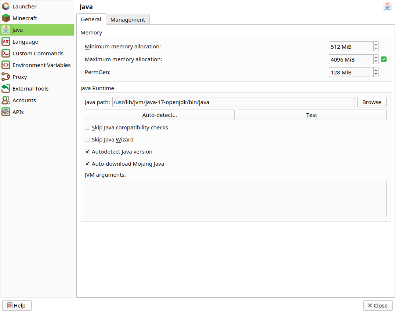This screenshot has width=395, height=313.
Task: Open Environment Variables settings
Action: [x=41, y=65]
